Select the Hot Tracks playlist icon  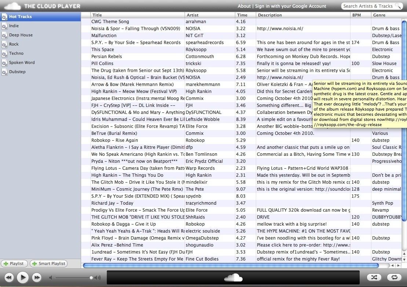(5, 17)
